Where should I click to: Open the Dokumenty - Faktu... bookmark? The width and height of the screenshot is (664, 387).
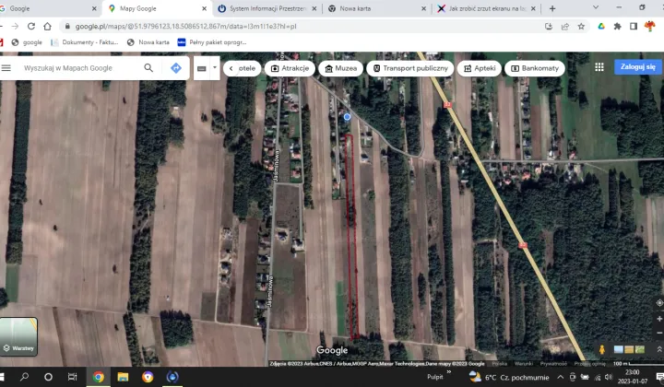(x=84, y=42)
